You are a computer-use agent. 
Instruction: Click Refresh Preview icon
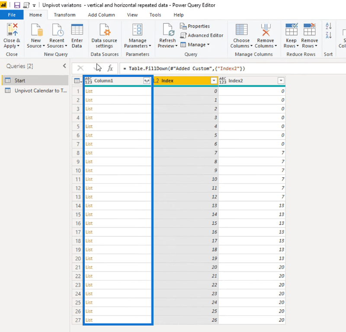tap(168, 29)
